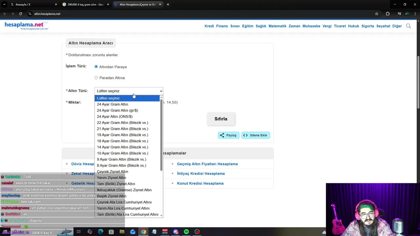Open Outlook mail from the taskbar
The height and width of the screenshot is (236, 420).
[133, 232]
